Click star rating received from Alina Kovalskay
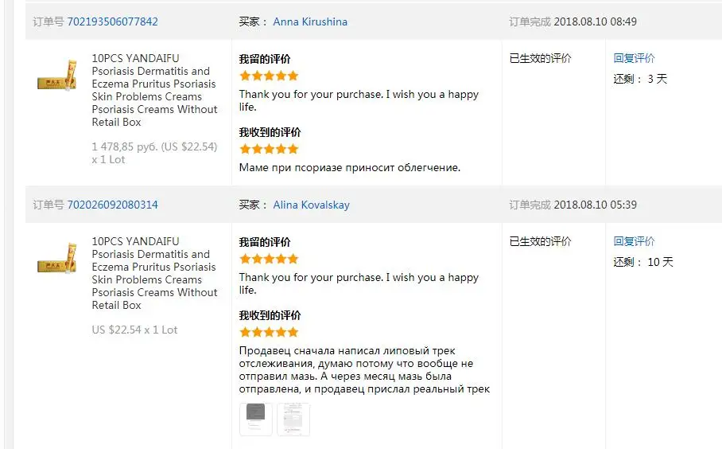 269,332
